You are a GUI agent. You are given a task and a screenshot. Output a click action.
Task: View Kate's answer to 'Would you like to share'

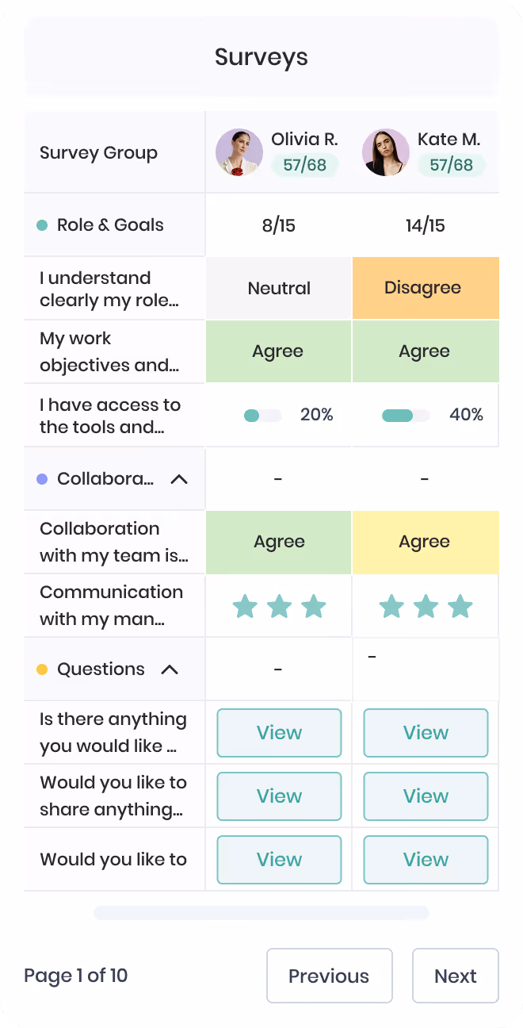[x=426, y=796]
